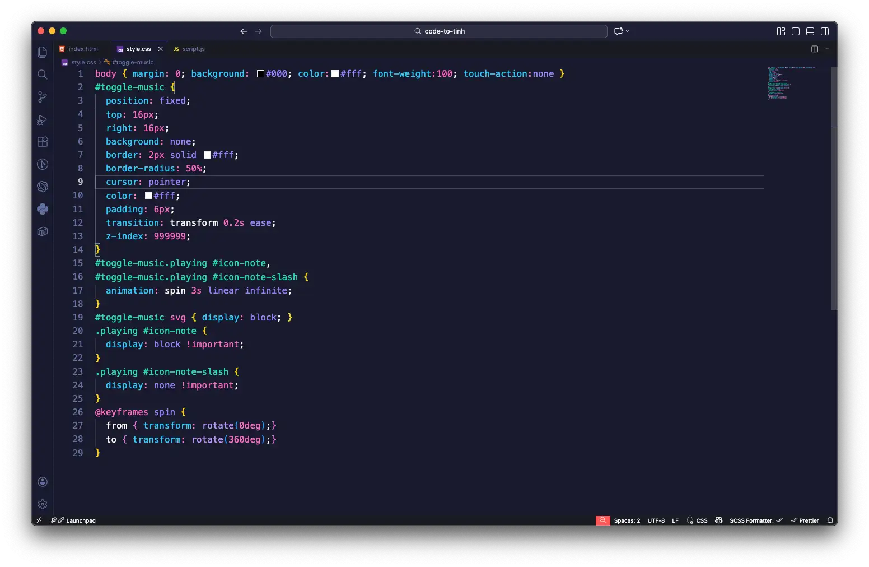Open the Source Control view

tap(42, 97)
